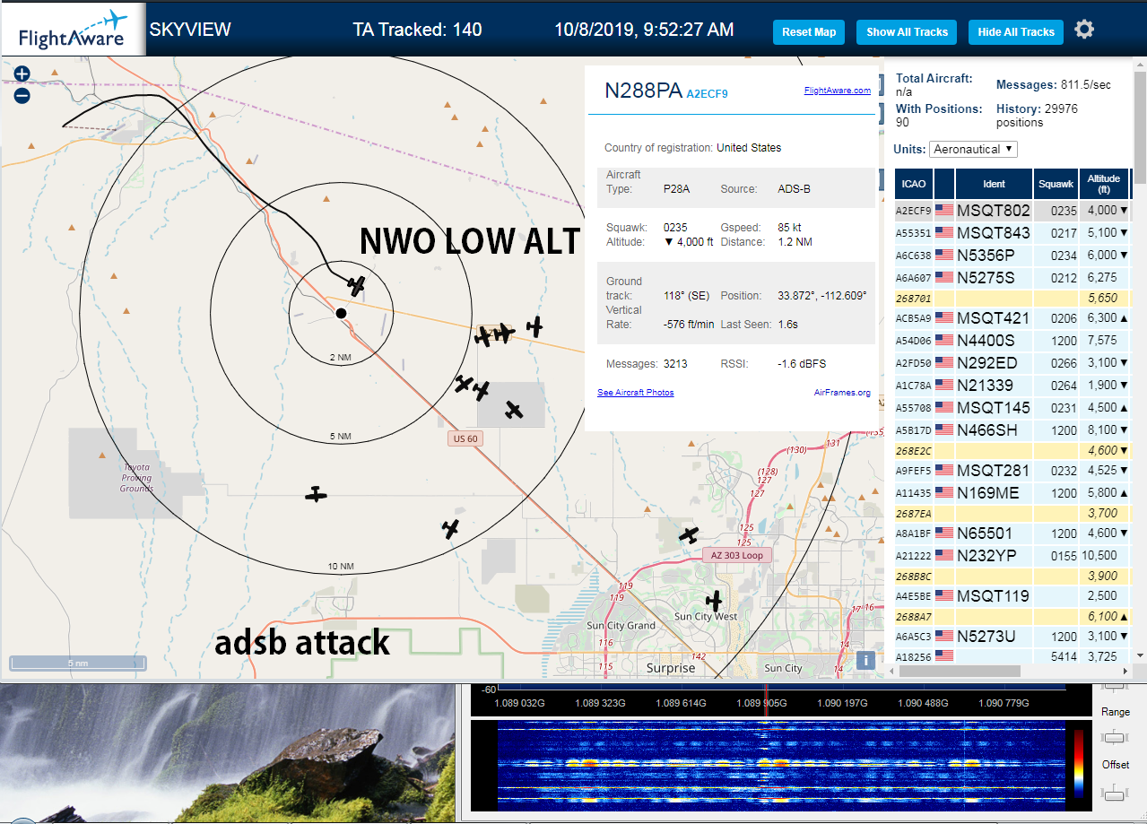Click the US flag in the N5275S row
Image resolution: width=1147 pixels, height=824 pixels.
pyautogui.click(x=944, y=278)
